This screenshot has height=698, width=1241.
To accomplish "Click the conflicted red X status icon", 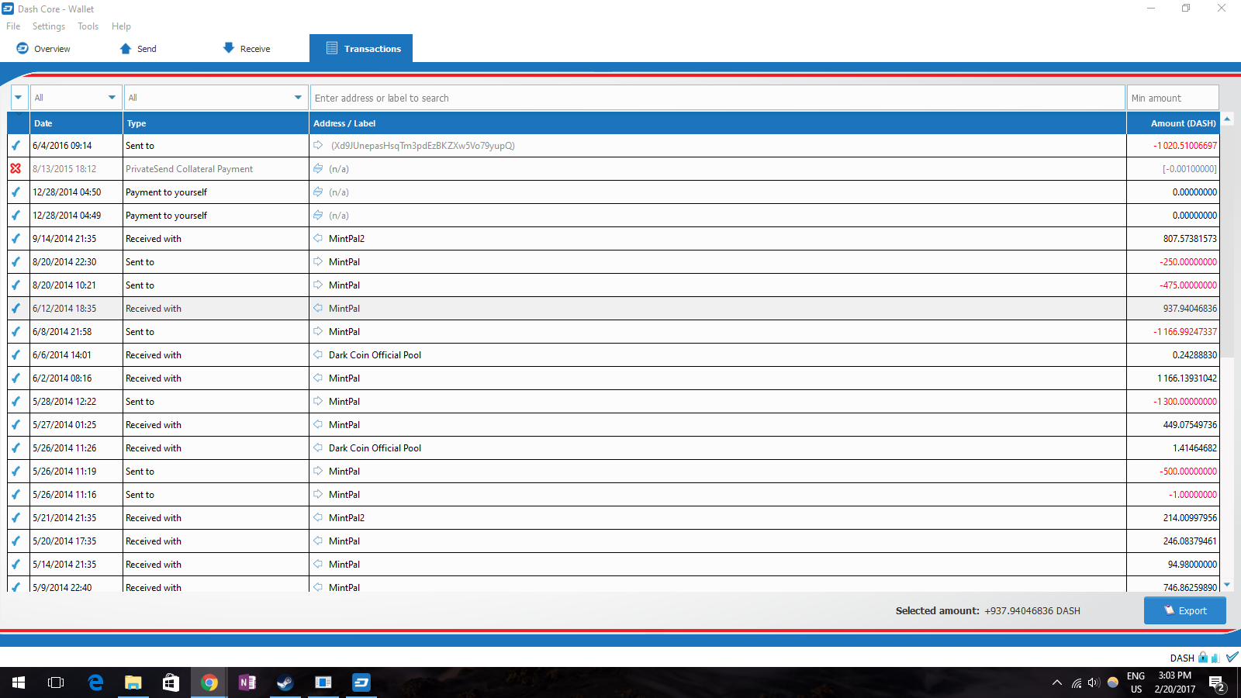I will tap(16, 168).
